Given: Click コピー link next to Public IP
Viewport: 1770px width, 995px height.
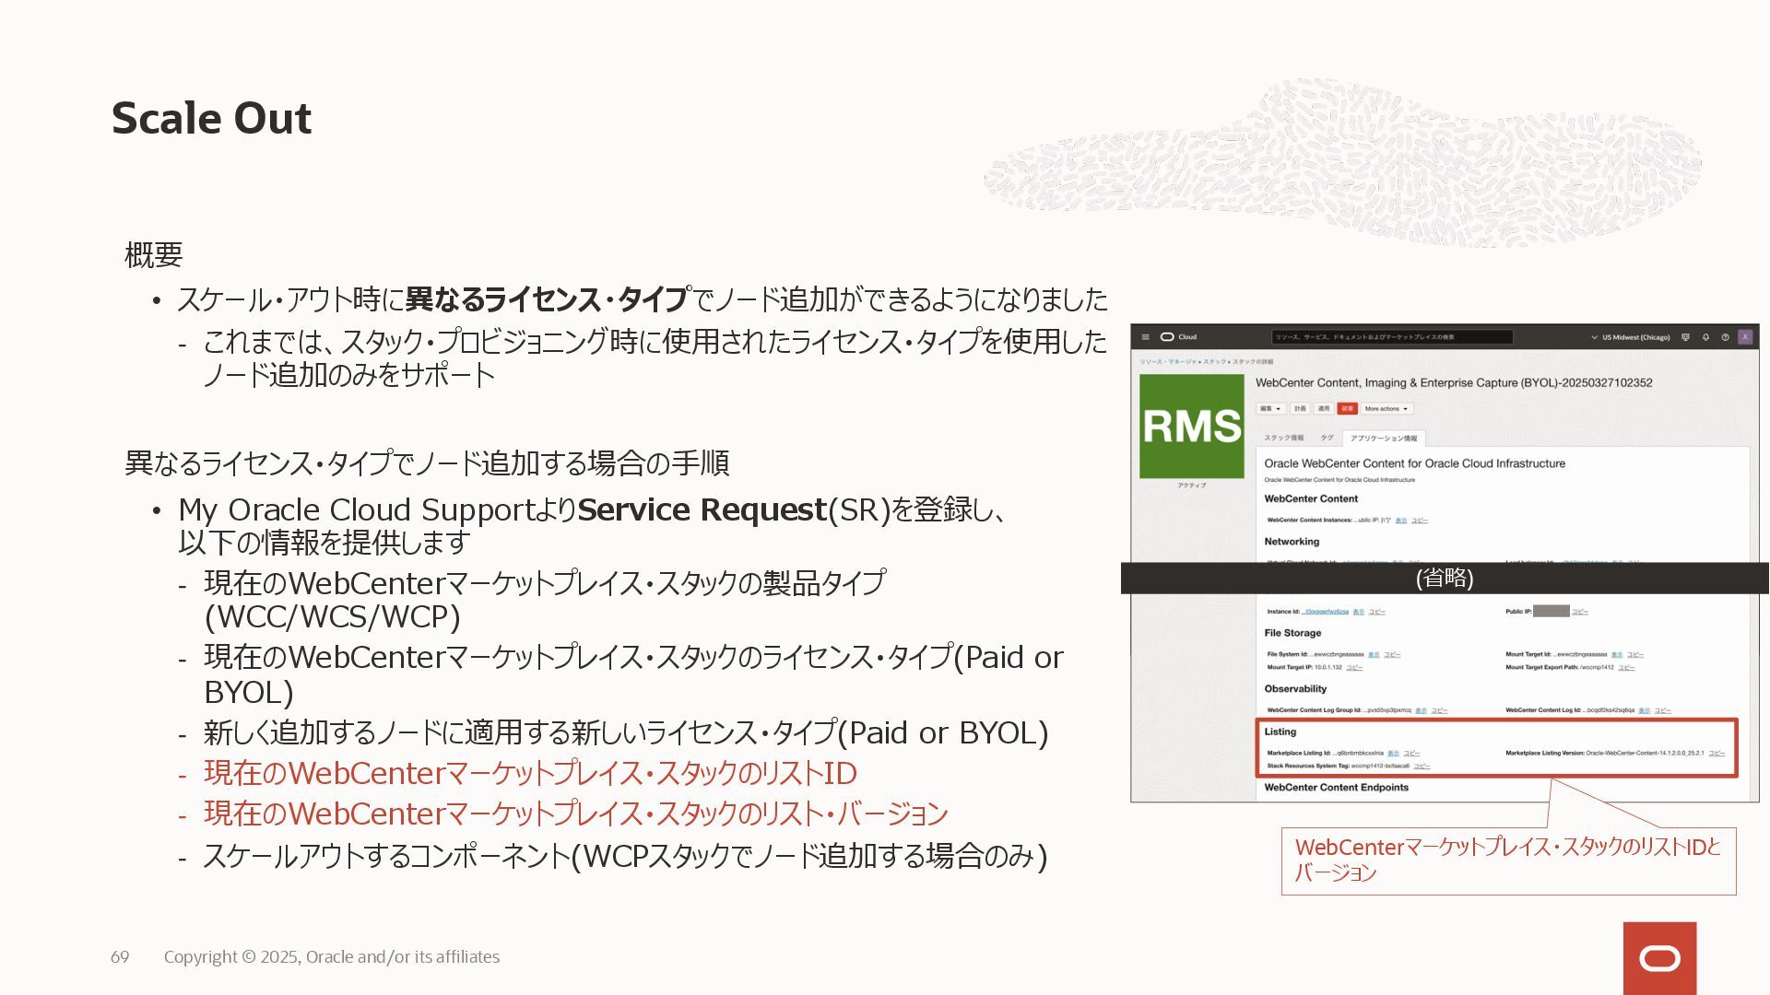Looking at the screenshot, I should tap(1580, 612).
